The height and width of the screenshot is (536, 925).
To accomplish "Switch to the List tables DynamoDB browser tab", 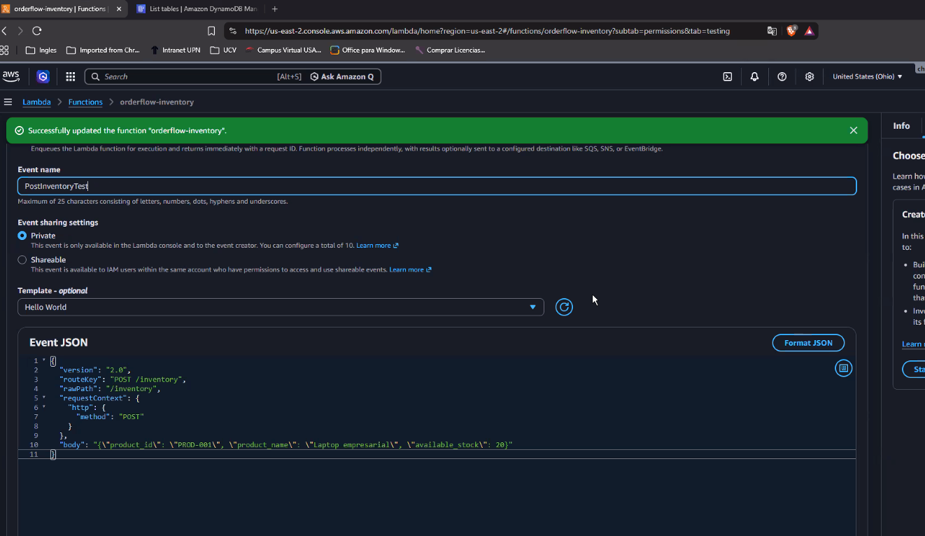I will pyautogui.click(x=197, y=9).
